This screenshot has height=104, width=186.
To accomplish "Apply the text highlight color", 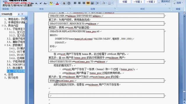I will 51,3.
